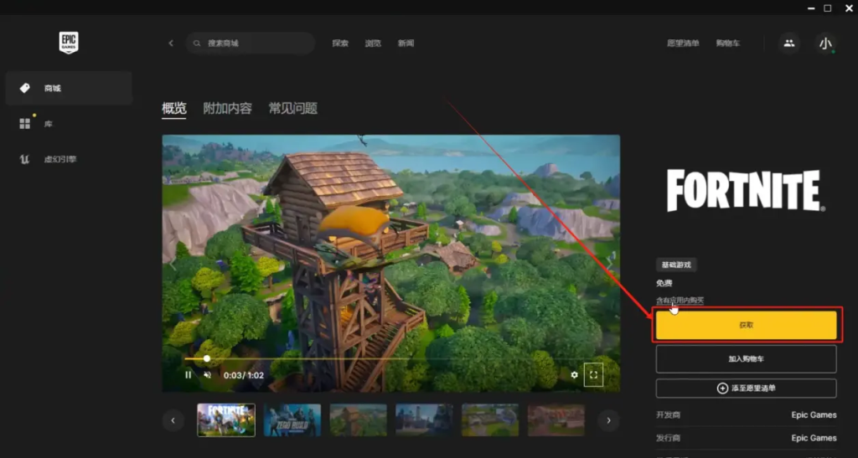858x458 pixels.
Task: Open the 购物车 shopping cart link
Action: [728, 44]
